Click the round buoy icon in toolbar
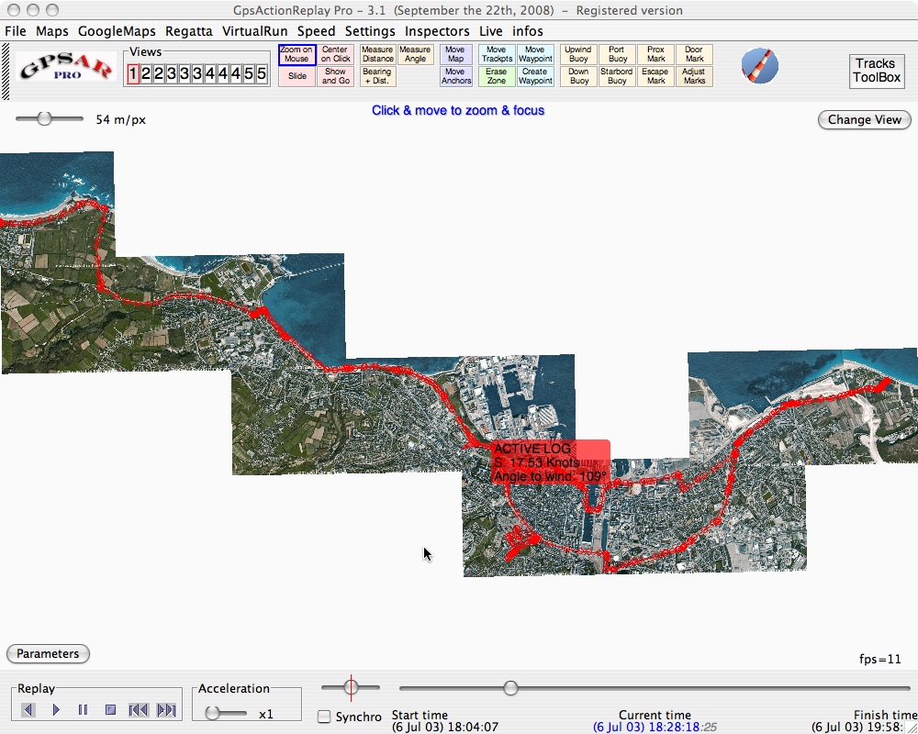Viewport: 918px width, 734px height. [x=759, y=65]
